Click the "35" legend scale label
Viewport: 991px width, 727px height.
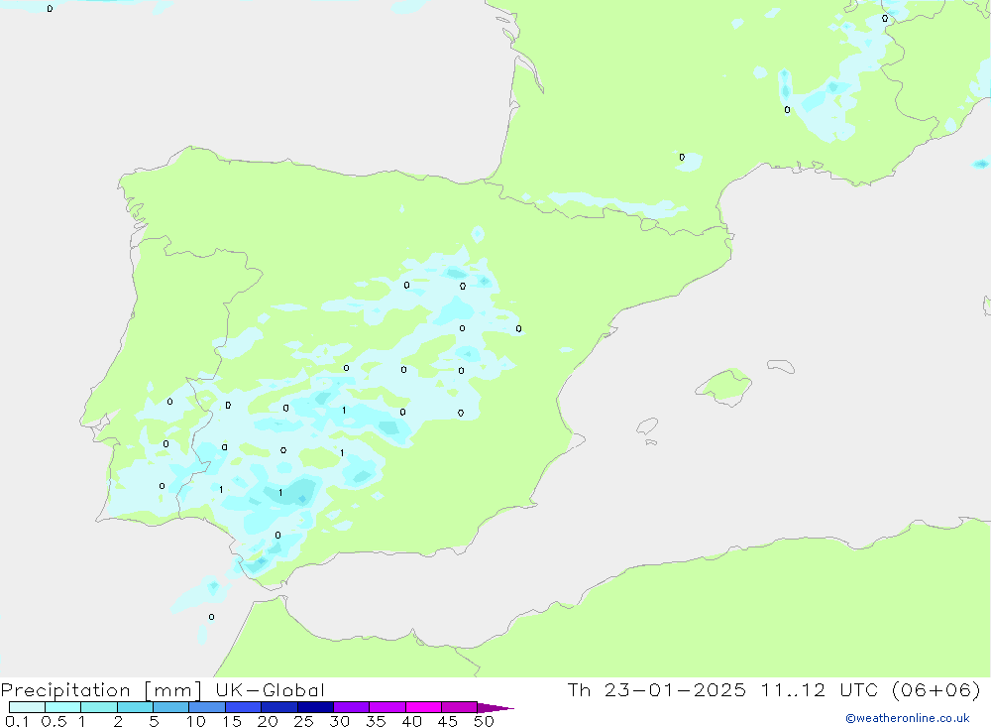376,721
